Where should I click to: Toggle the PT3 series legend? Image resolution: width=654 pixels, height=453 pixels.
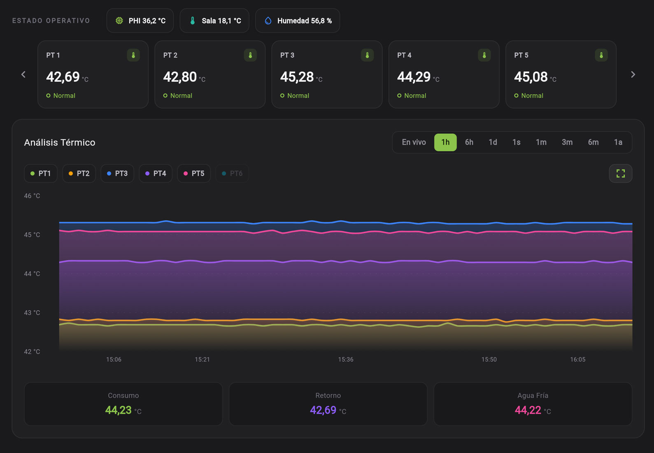(117, 174)
